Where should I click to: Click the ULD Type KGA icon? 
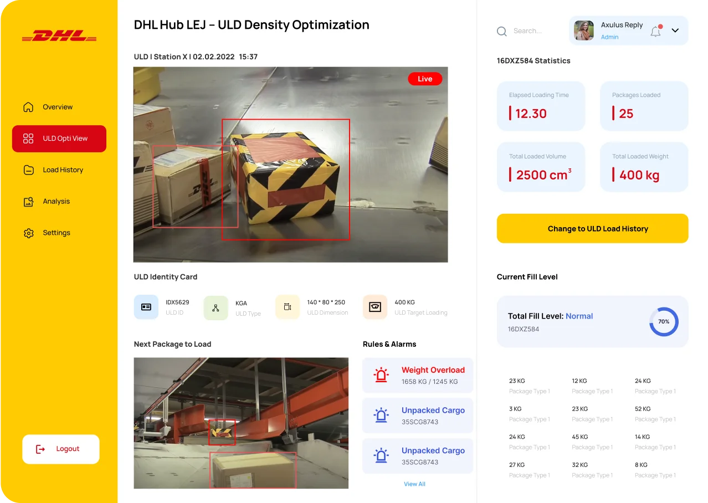click(216, 308)
